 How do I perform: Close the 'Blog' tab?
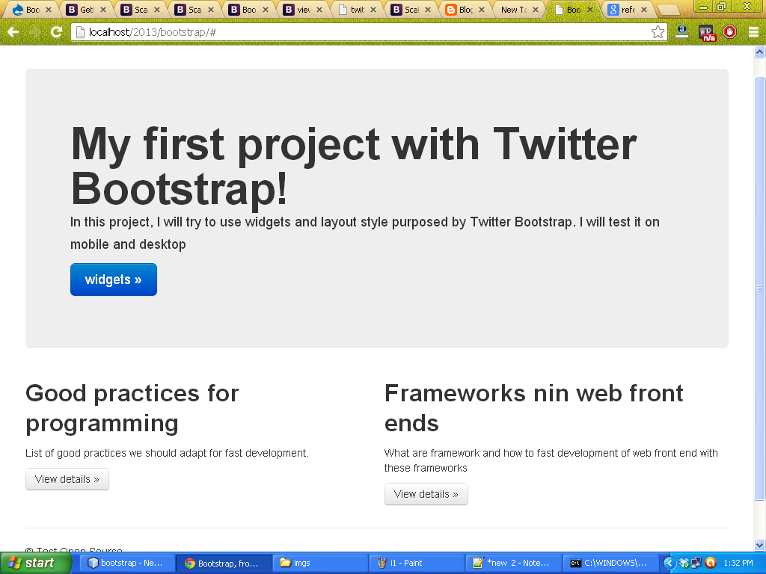[x=482, y=10]
